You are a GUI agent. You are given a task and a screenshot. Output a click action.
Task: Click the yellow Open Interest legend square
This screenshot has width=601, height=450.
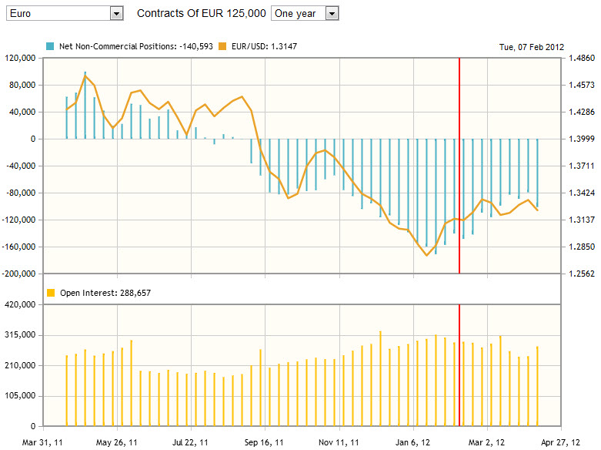[51, 293]
